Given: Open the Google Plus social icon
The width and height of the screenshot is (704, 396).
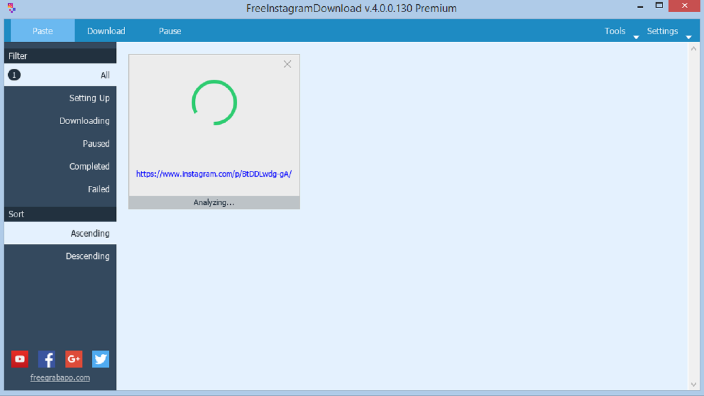Looking at the screenshot, I should tap(74, 359).
